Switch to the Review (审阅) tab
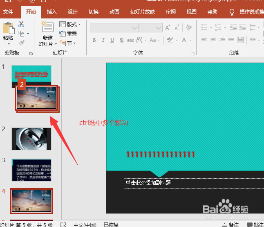The image size is (264, 227). (x=171, y=12)
